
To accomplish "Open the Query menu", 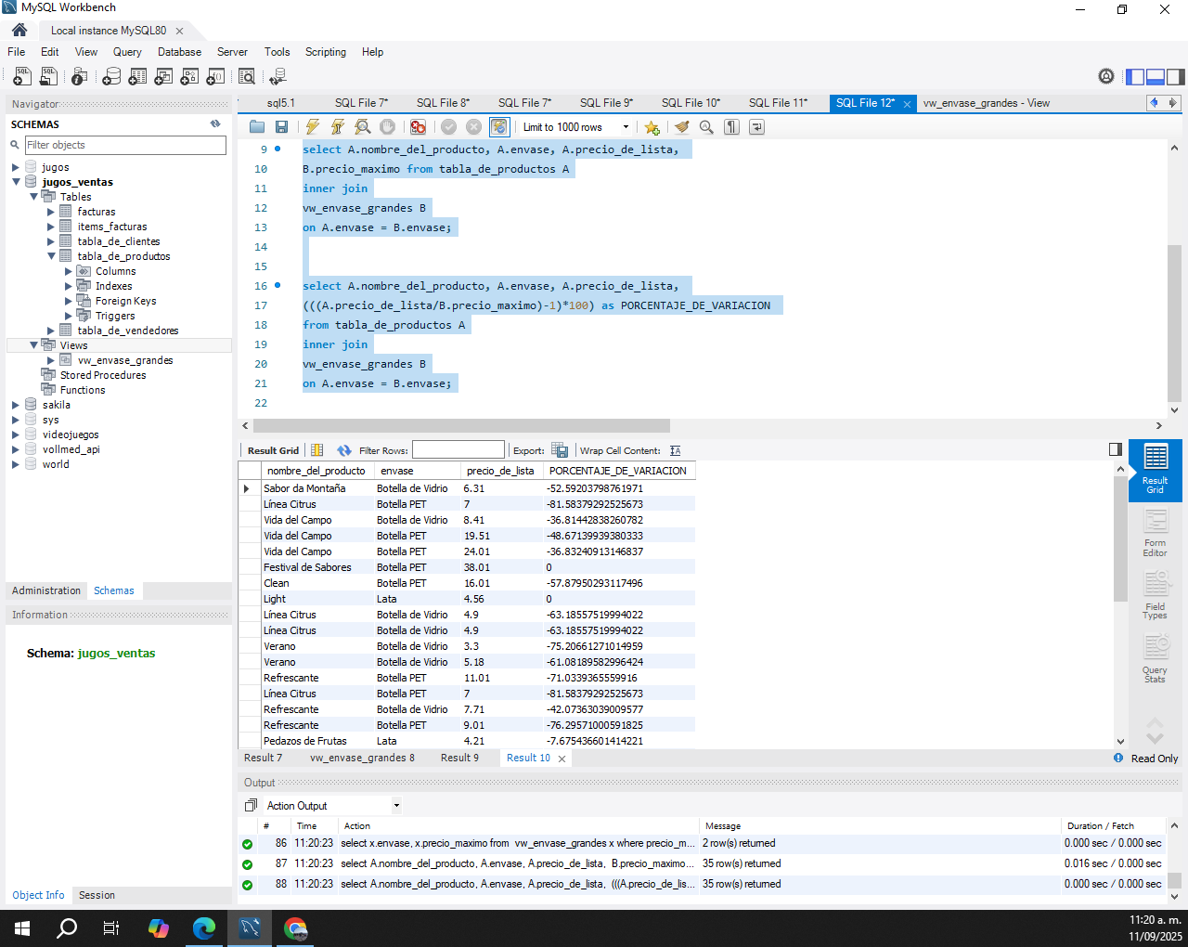I will point(127,52).
